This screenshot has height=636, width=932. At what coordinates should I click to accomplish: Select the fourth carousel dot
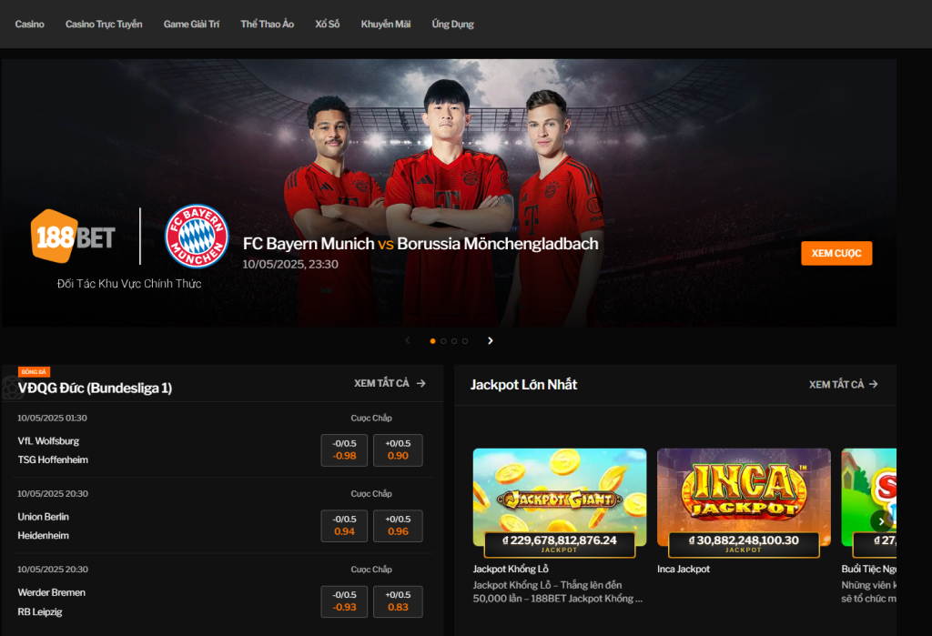(465, 341)
